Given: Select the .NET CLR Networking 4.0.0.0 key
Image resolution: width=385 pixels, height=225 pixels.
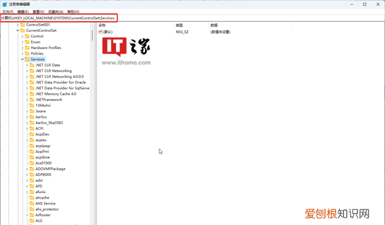Looking at the screenshot, I should point(60,77).
